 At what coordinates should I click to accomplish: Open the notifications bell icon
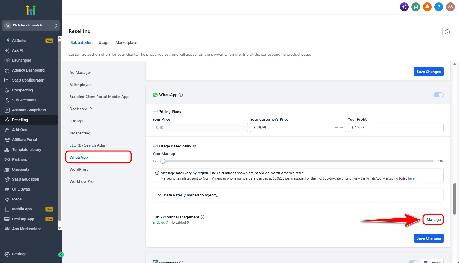[427, 7]
